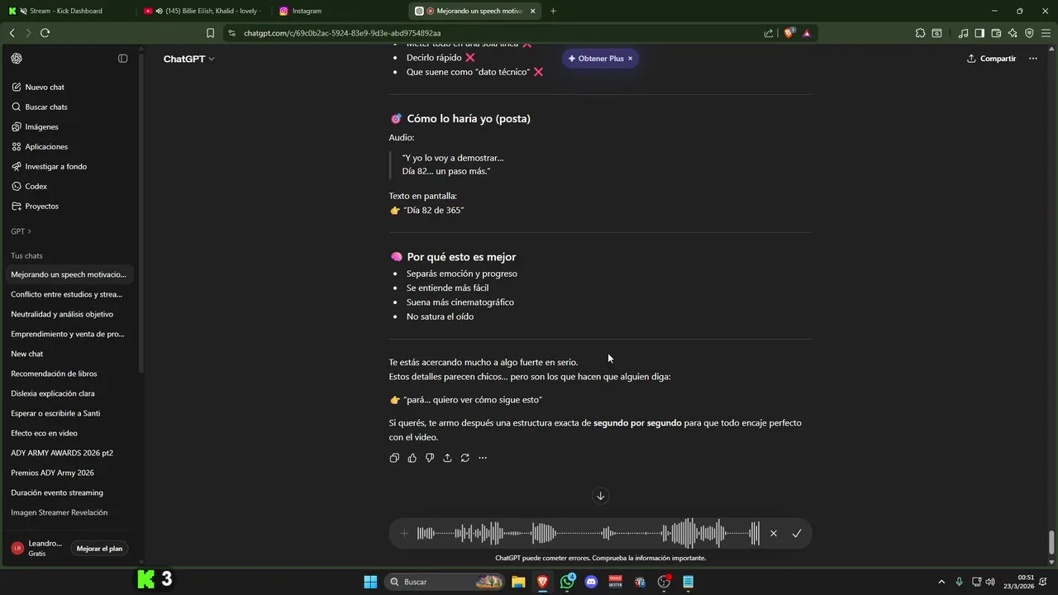The image size is (1058, 595).
Task: Click the Brave Rewards triangle icon
Action: (x=807, y=33)
